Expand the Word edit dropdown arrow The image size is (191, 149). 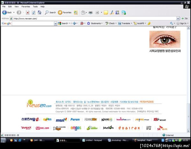(x=101, y=12)
